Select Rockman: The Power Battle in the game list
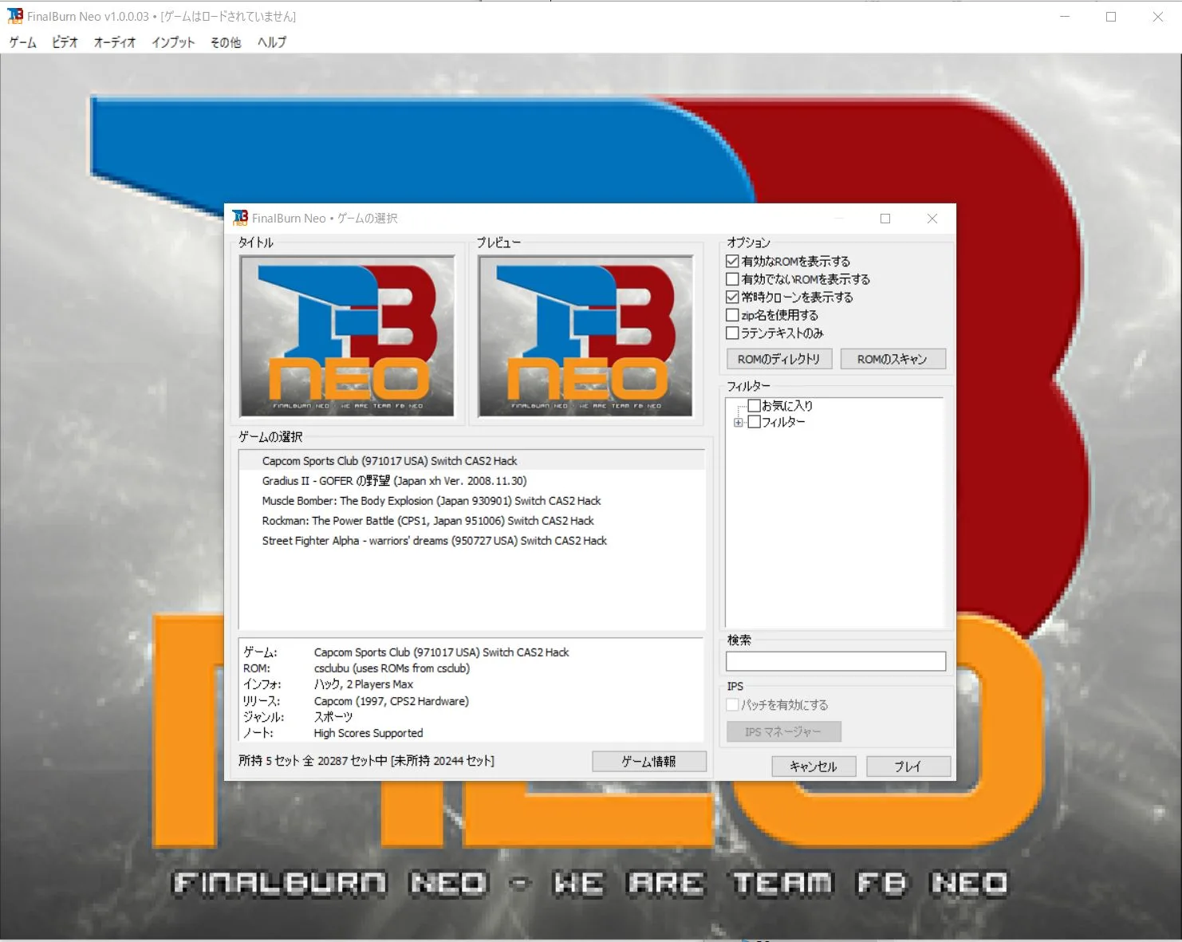The width and height of the screenshot is (1182, 942). pos(427,520)
